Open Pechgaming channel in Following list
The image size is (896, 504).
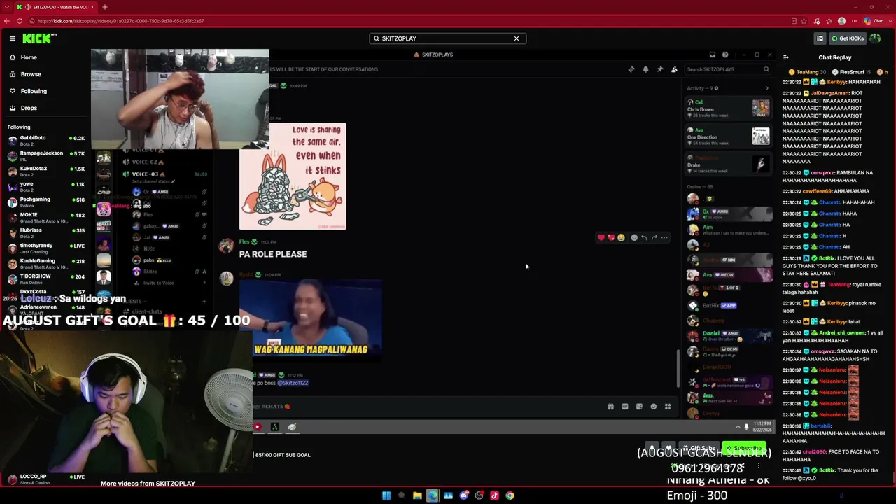click(x=45, y=202)
